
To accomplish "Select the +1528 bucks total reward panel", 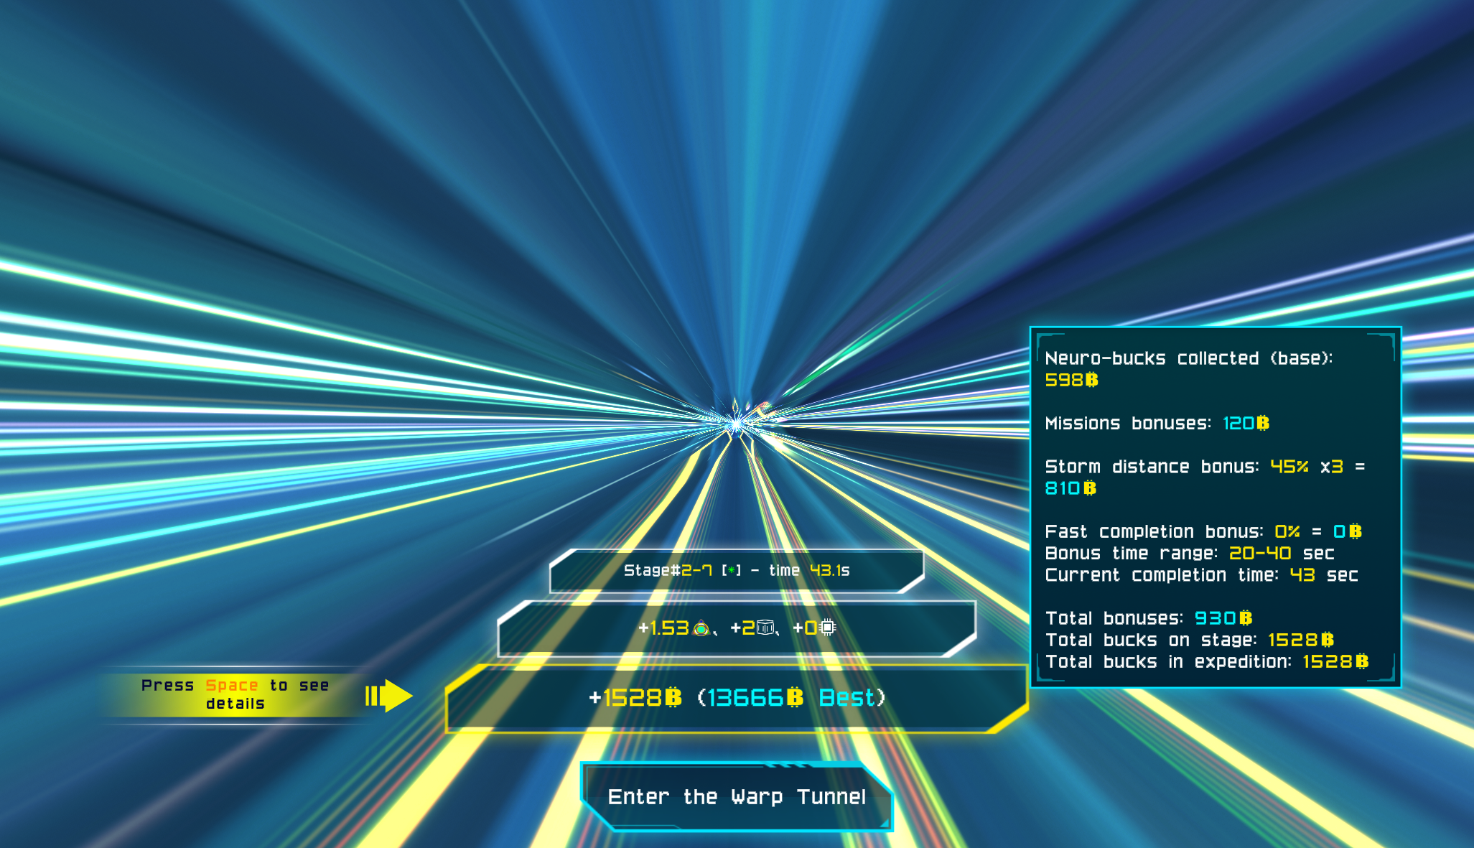I will 737,698.
